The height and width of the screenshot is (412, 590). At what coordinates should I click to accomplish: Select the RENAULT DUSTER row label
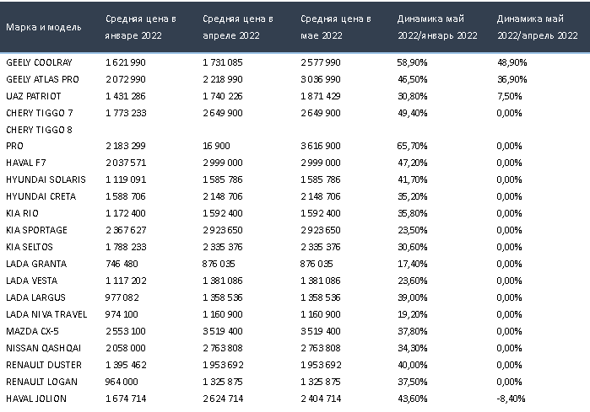[43, 364]
